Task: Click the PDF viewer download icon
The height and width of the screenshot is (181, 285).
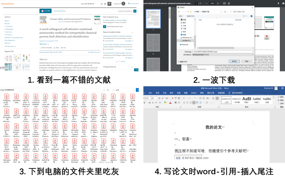Action: (278, 3)
